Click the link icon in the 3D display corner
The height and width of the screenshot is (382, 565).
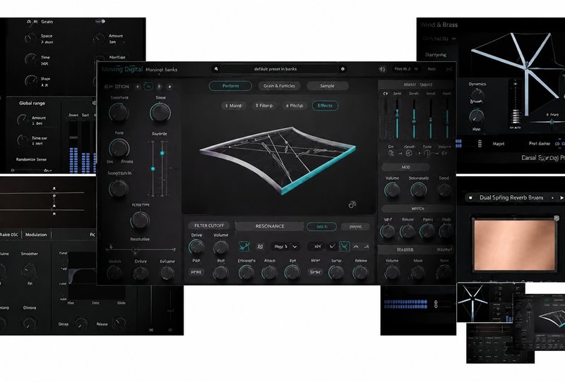(352, 204)
